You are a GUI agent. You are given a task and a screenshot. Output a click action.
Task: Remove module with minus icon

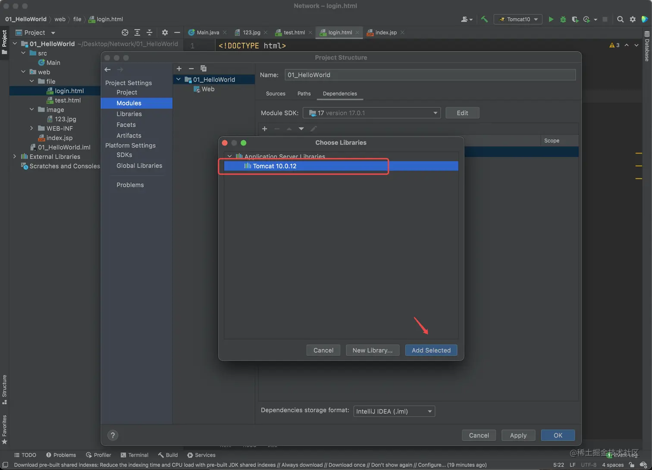(191, 69)
